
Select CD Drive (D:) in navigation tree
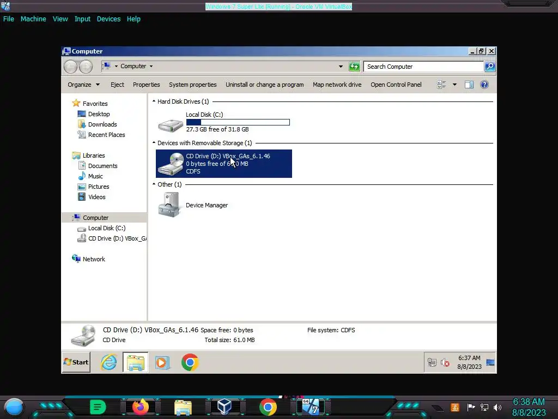[x=112, y=238]
